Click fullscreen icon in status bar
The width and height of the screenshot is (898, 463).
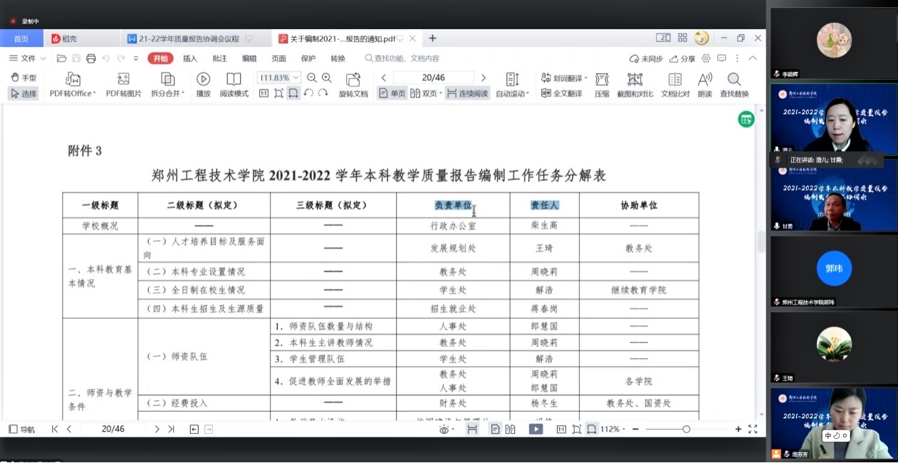[x=753, y=429]
